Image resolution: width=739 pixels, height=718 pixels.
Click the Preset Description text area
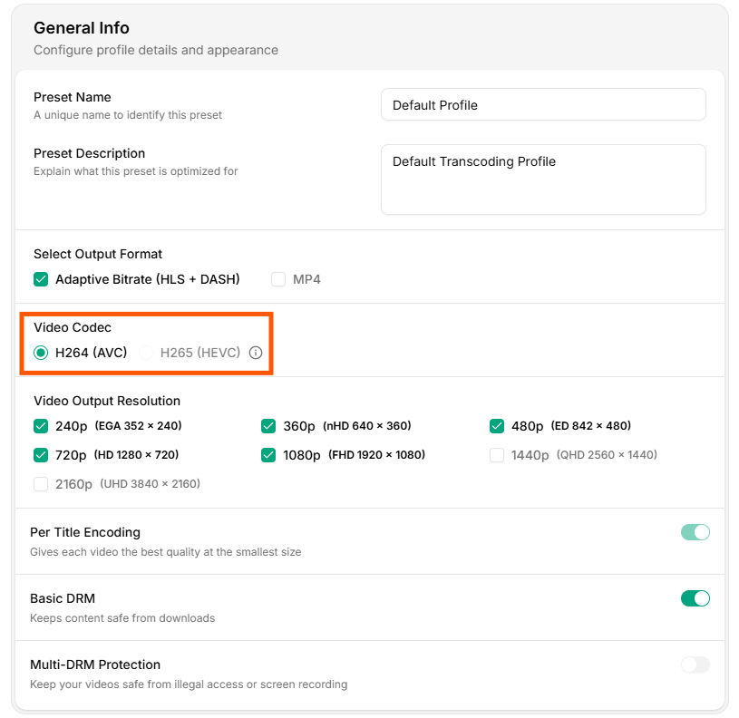(542, 179)
